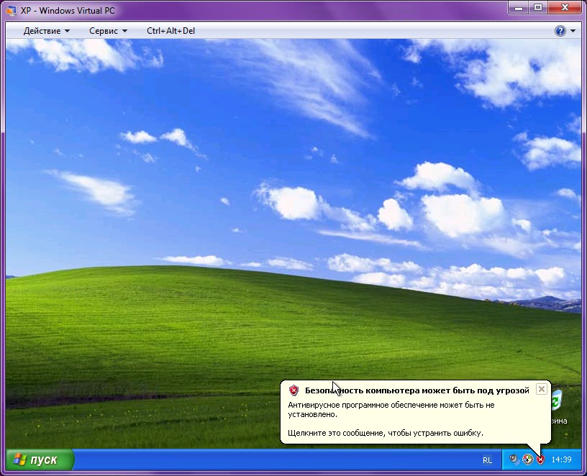Maximize the Windows Virtual PC window

tap(538, 8)
